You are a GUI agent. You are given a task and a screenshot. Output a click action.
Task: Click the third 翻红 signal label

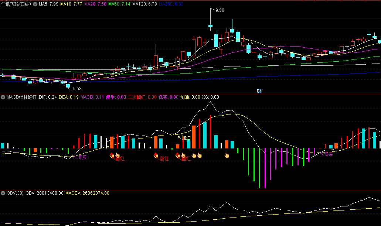[186, 159]
